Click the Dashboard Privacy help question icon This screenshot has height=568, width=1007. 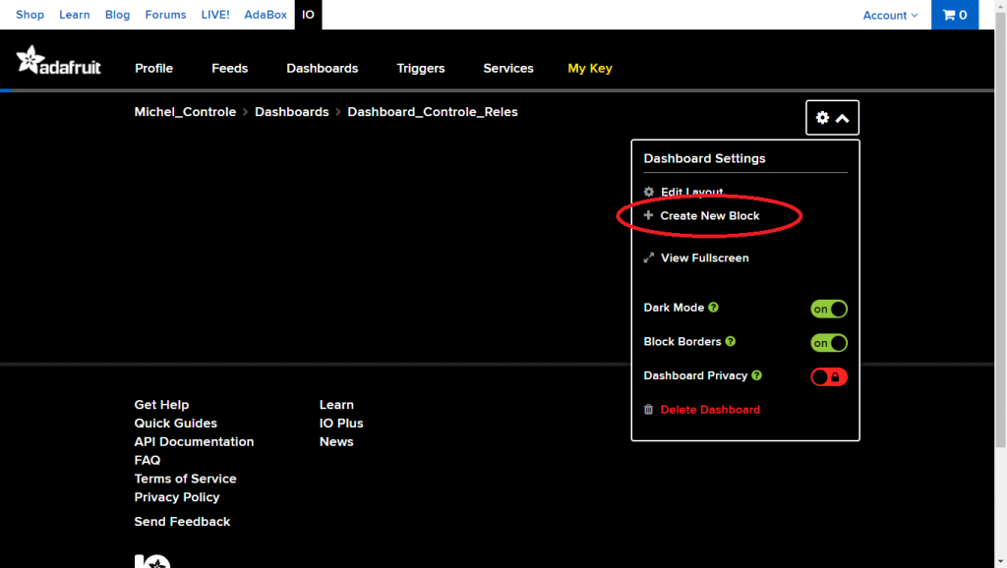pos(756,375)
